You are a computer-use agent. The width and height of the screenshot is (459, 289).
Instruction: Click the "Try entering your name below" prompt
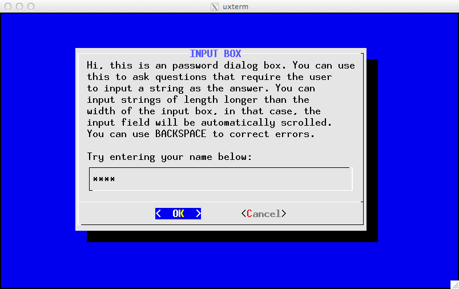point(169,156)
